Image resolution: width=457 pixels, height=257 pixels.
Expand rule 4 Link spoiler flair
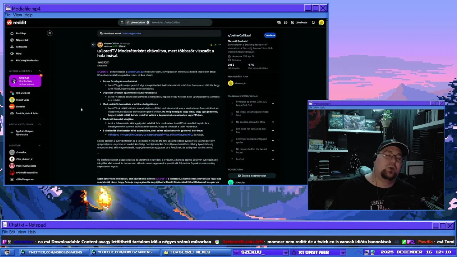(x=273, y=131)
